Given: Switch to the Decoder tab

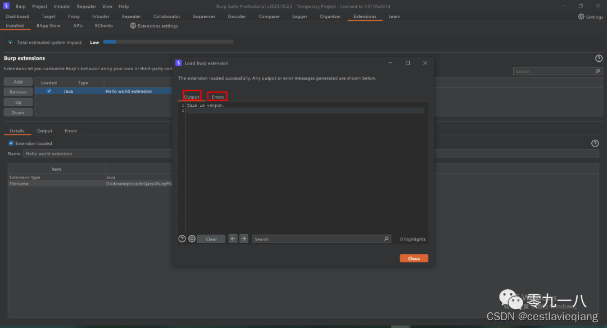Looking at the screenshot, I should (237, 17).
